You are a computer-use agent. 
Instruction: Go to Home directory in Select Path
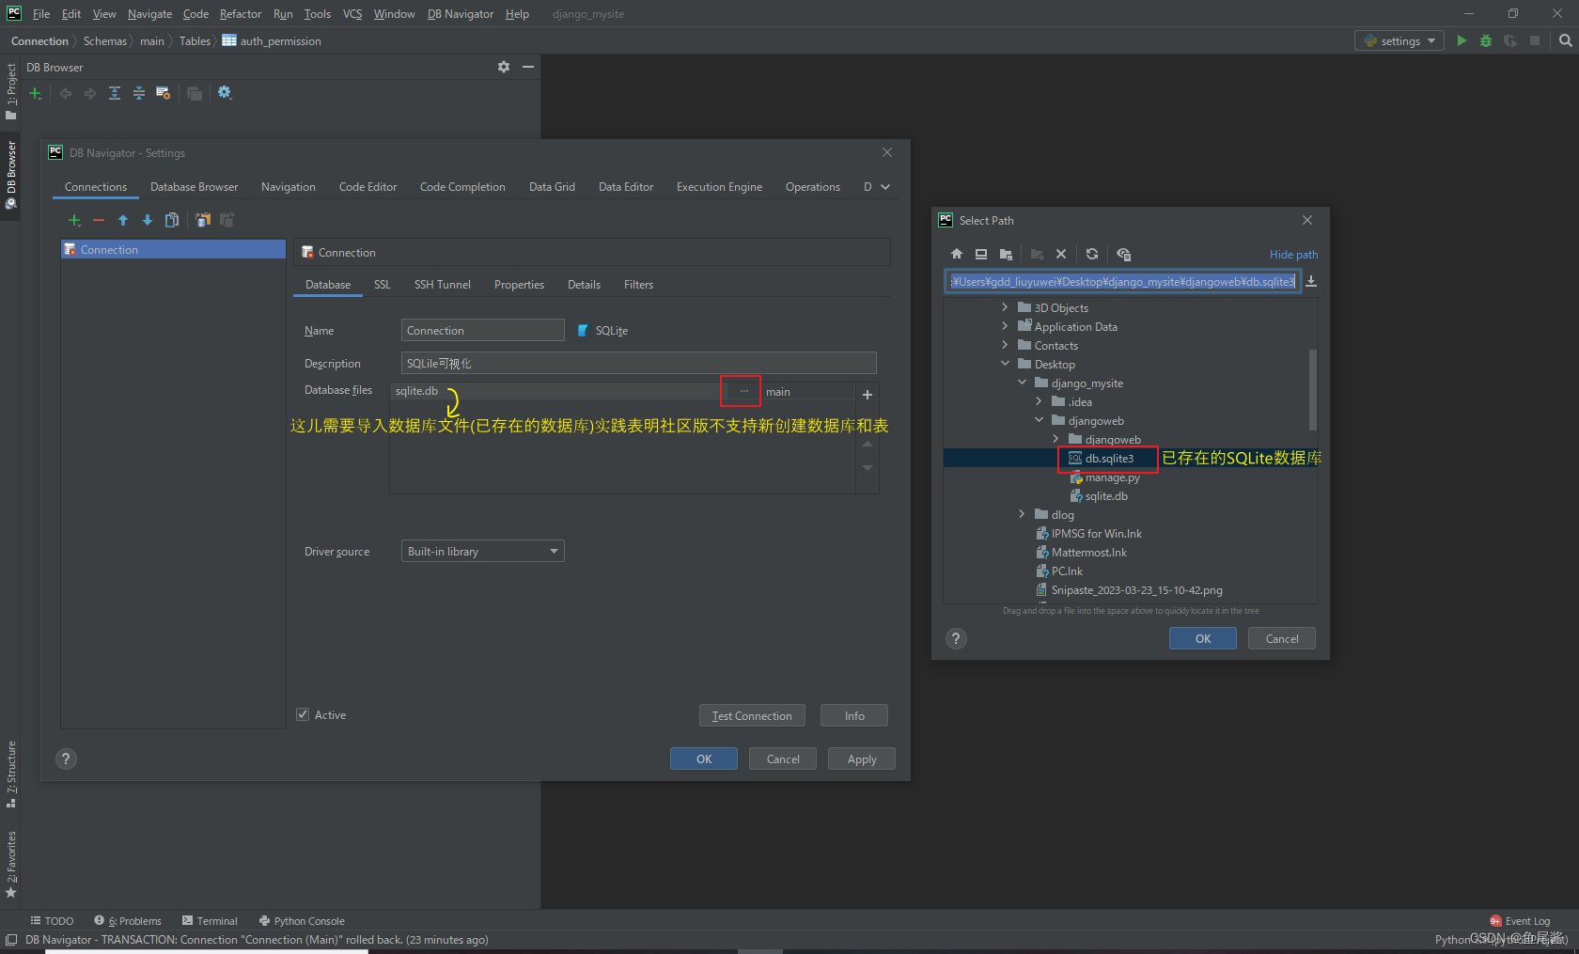tap(957, 254)
